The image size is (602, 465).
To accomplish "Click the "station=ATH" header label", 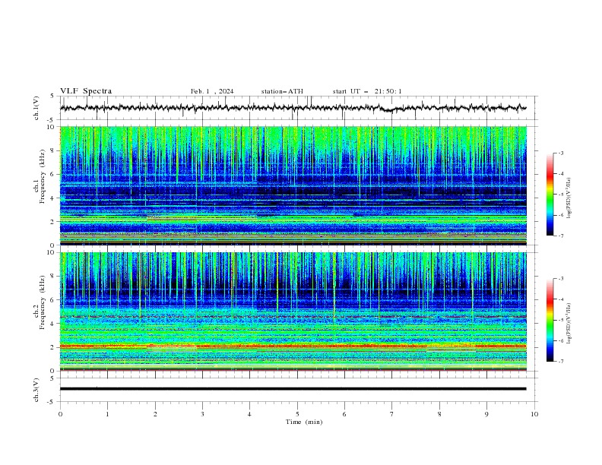I will pyautogui.click(x=282, y=91).
